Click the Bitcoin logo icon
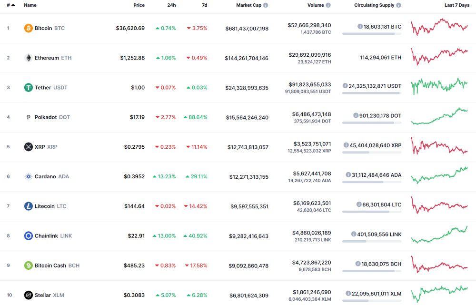The height and width of the screenshot is (307, 476). coord(29,28)
